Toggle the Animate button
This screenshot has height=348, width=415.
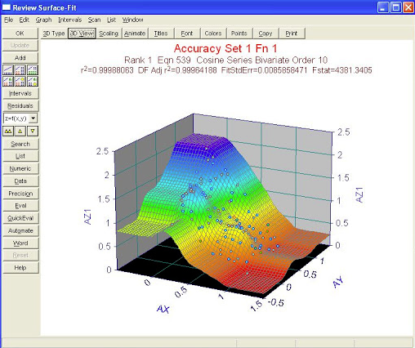pyautogui.click(x=135, y=33)
